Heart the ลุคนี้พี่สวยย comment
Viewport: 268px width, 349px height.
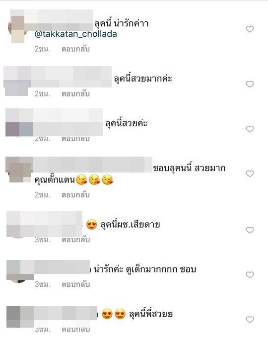pos(250,320)
